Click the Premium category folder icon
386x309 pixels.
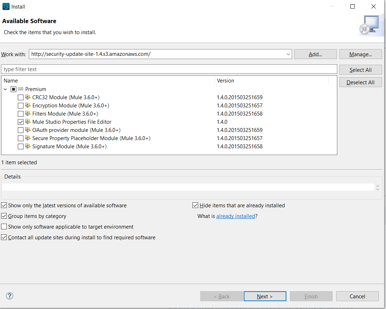pos(20,89)
